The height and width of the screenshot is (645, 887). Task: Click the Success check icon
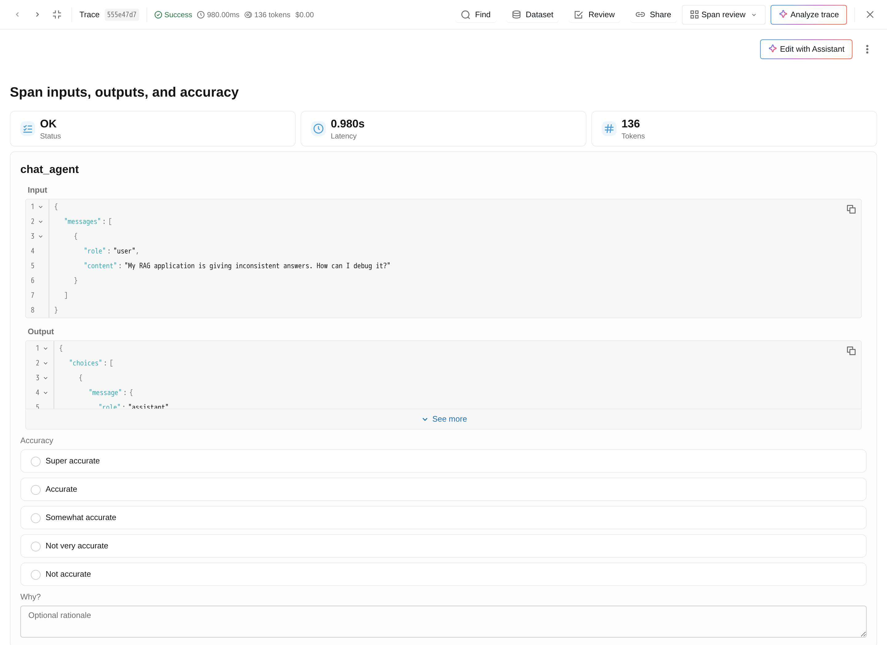158,15
